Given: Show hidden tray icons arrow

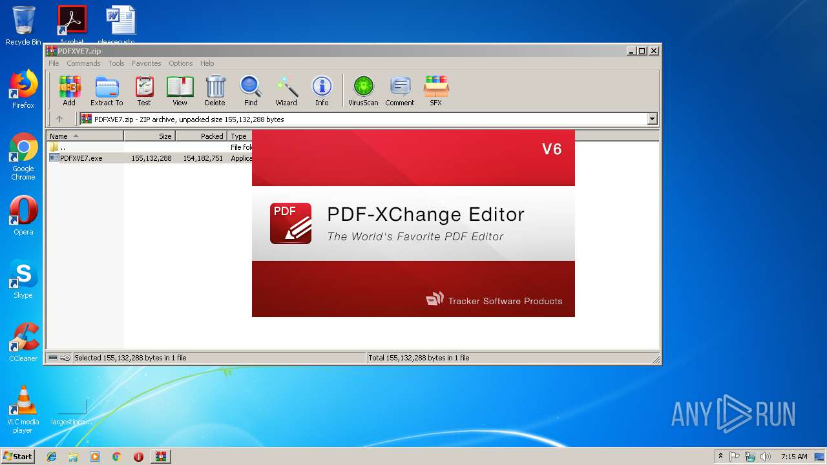Looking at the screenshot, I should point(720,457).
